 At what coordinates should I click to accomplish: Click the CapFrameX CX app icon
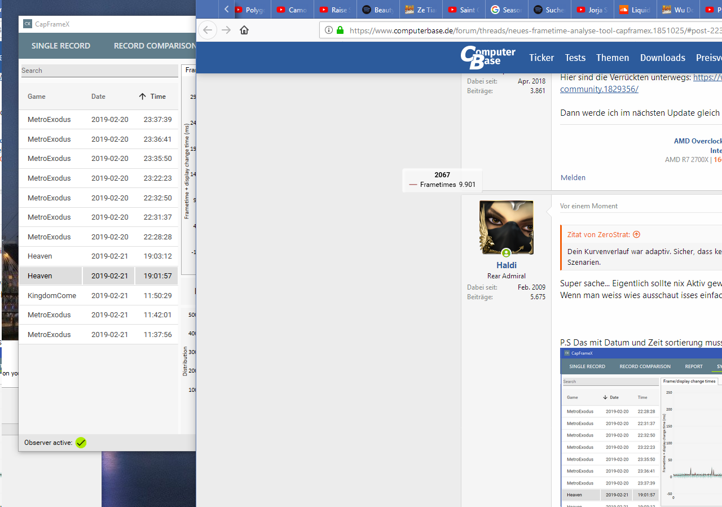(x=27, y=24)
